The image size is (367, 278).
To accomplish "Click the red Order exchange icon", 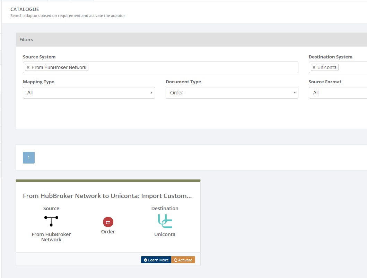I will tap(108, 222).
